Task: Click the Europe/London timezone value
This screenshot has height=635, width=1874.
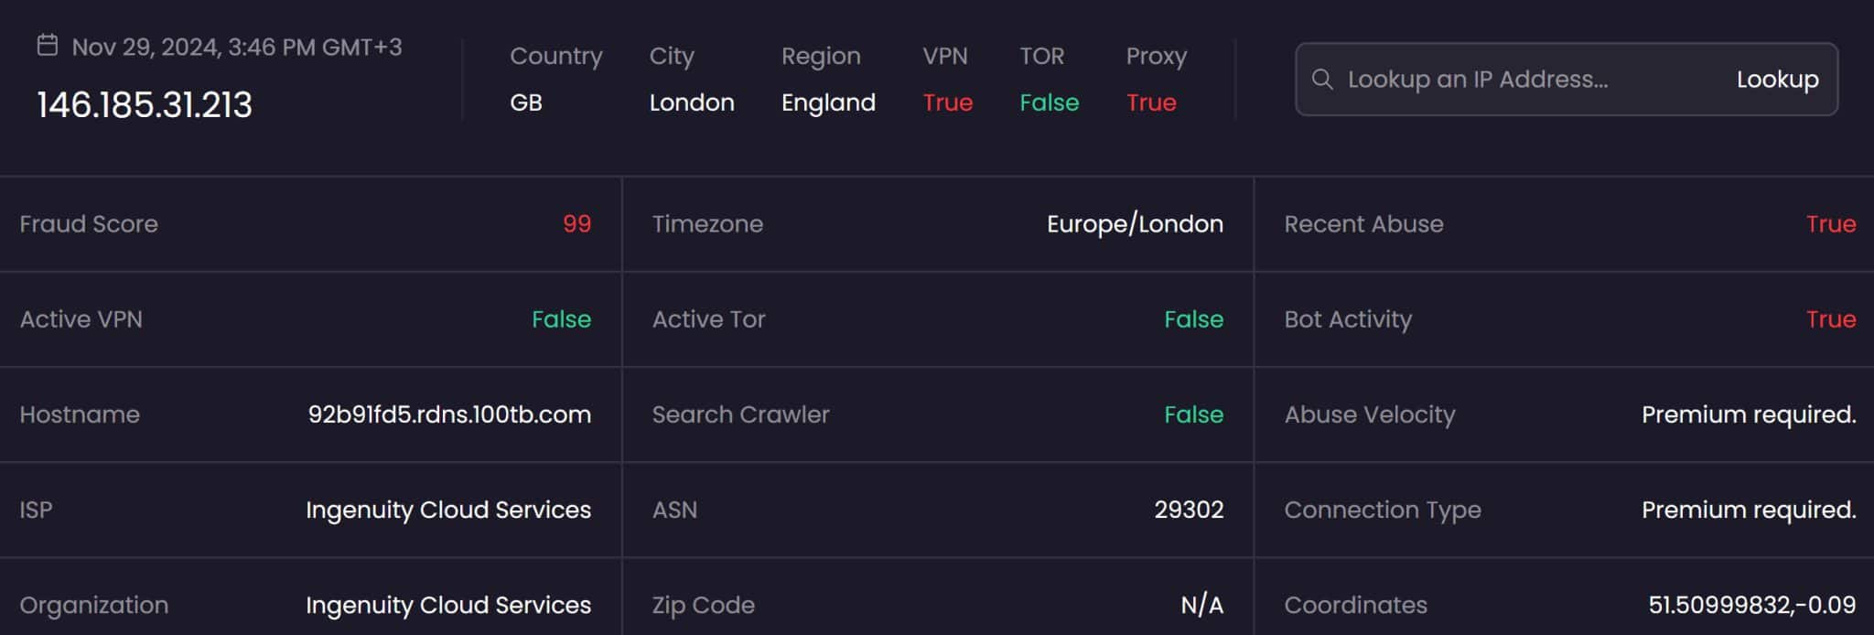Action: pyautogui.click(x=1136, y=223)
